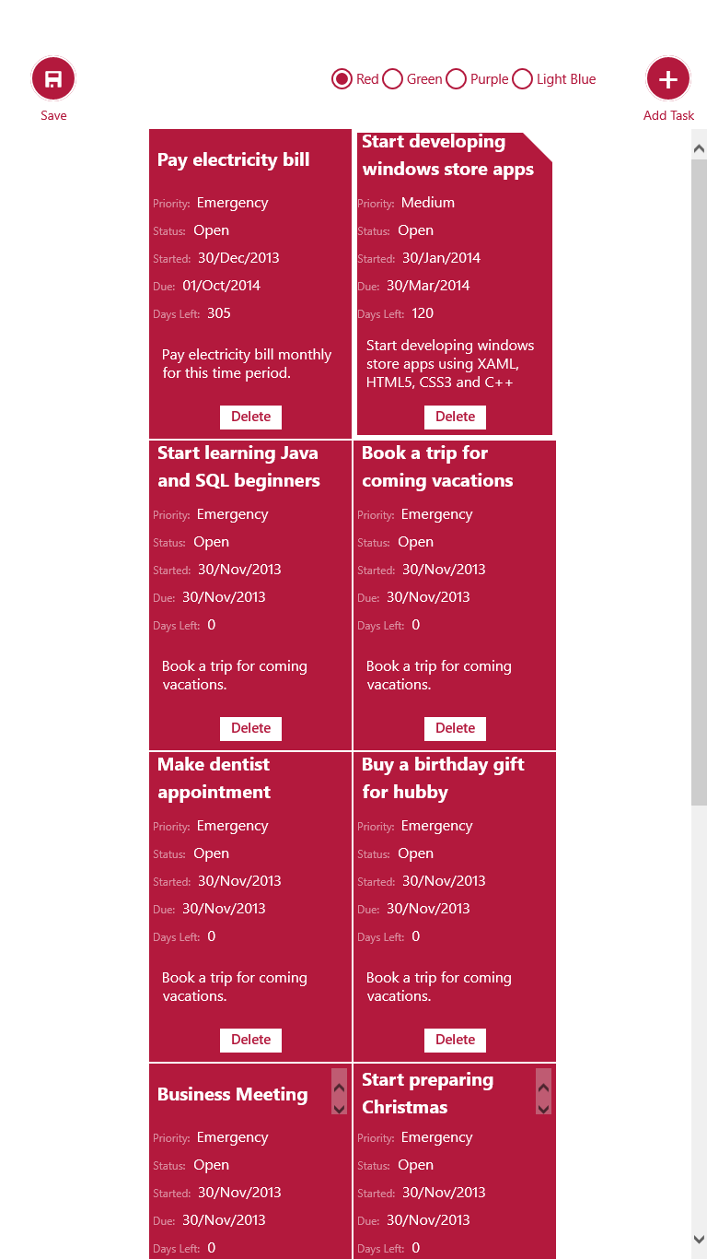Delete the Java and SQL beginners task
The height and width of the screenshot is (1259, 707).
click(x=250, y=728)
